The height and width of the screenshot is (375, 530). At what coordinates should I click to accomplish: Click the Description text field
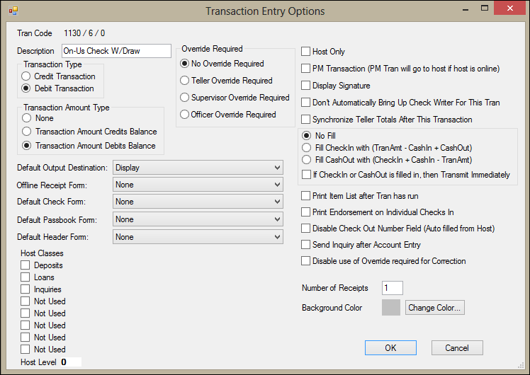tap(116, 51)
